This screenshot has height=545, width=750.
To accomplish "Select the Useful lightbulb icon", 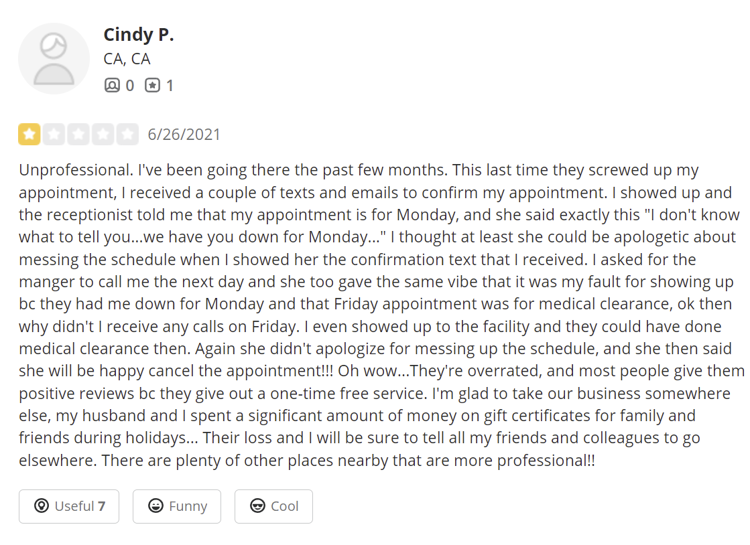I will (42, 505).
